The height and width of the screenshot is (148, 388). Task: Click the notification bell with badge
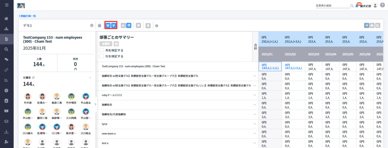(357, 6)
